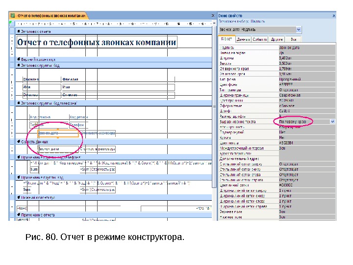This screenshot has width=353, height=265.
Task: Click the 'Размер шрифта' value field
Action: 307,116
